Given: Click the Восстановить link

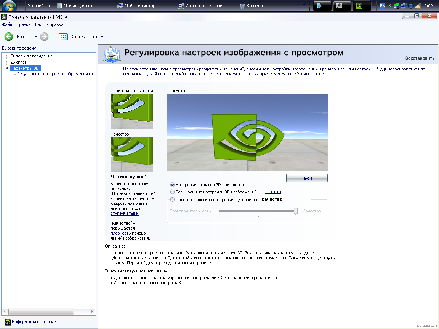Looking at the screenshot, I should click(x=420, y=58).
